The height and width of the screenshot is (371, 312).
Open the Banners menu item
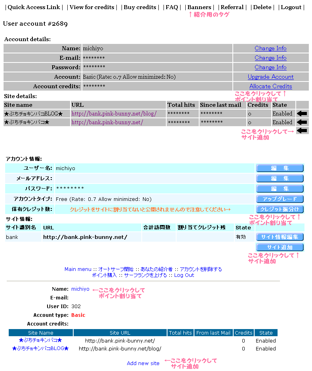199,7
